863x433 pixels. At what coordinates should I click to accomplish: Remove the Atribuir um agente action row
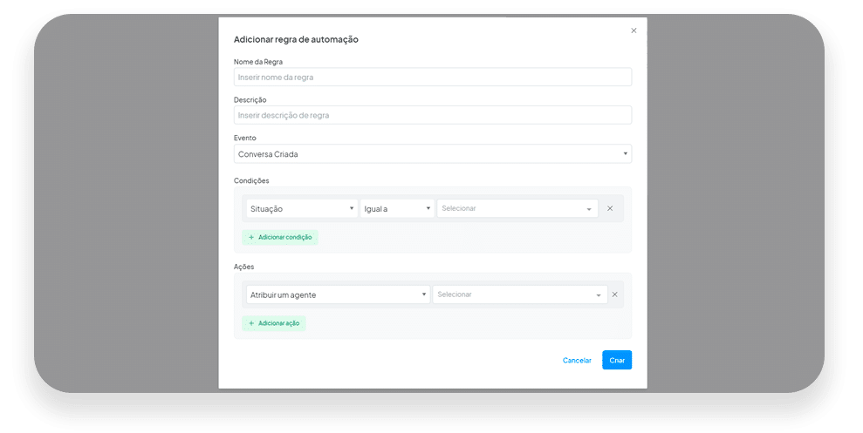coord(615,294)
